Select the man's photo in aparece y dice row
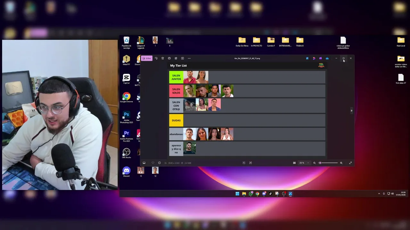The width and height of the screenshot is (410, 230). 189,148
